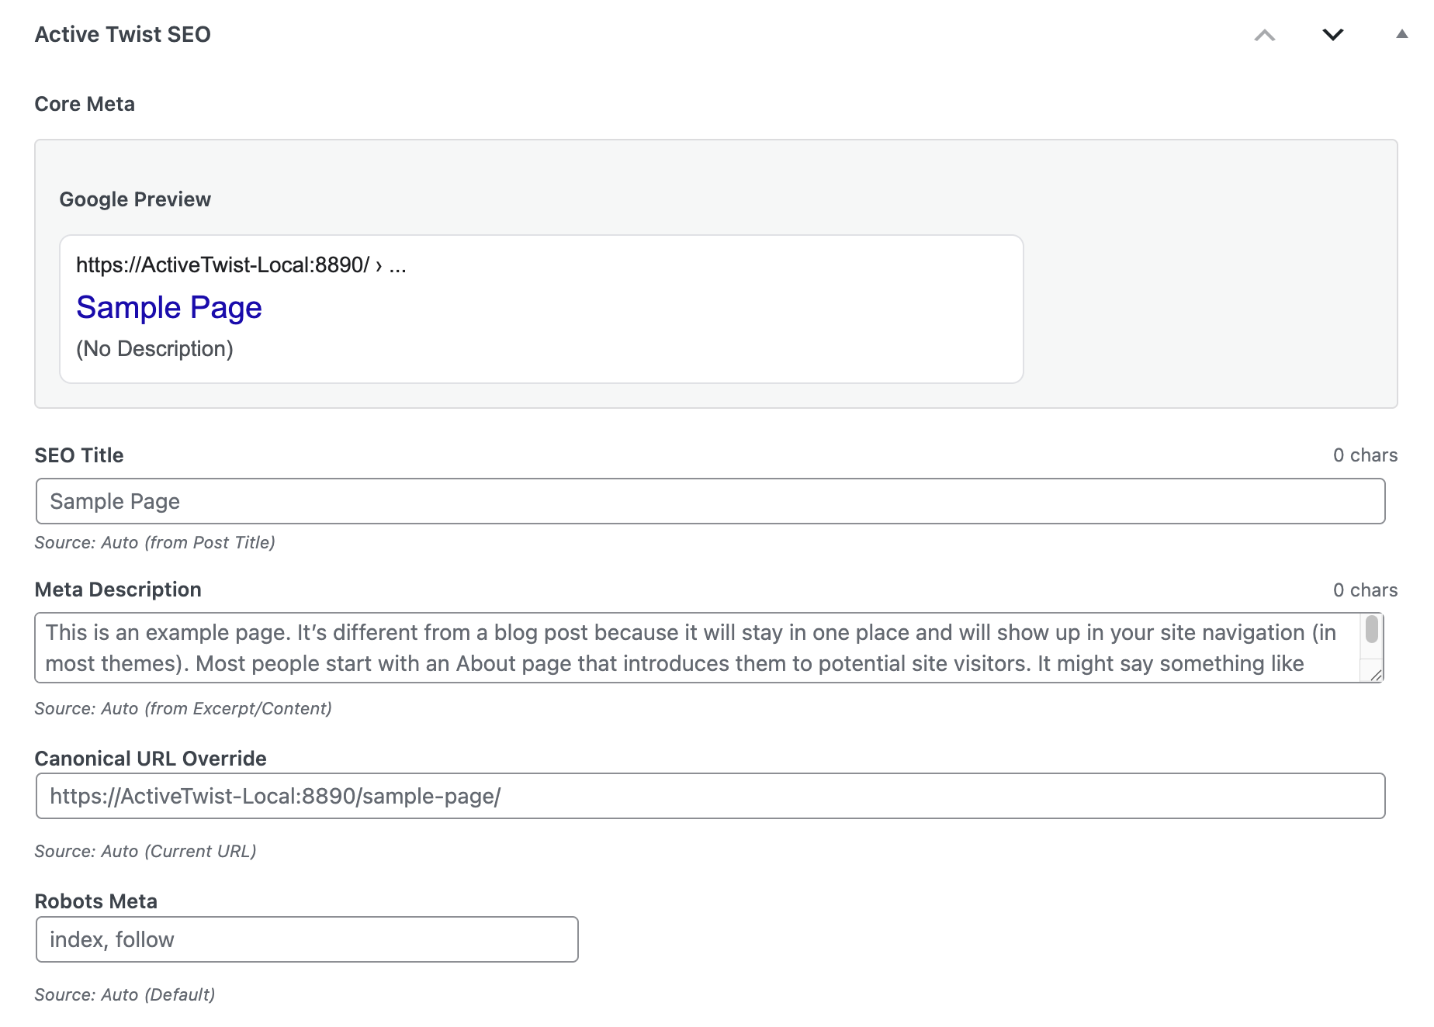1434x1027 pixels.
Task: Click the Google Preview heading
Action: (x=135, y=199)
